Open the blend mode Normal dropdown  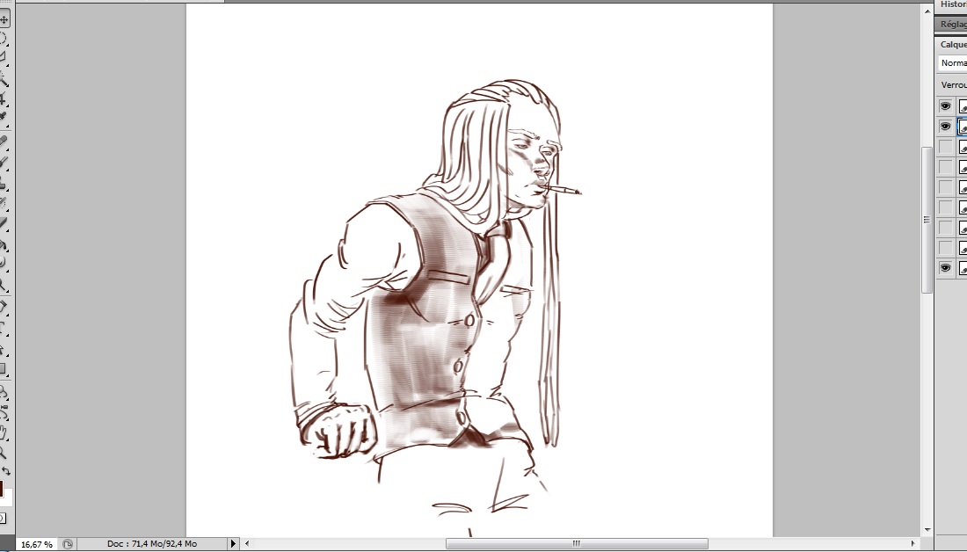953,63
